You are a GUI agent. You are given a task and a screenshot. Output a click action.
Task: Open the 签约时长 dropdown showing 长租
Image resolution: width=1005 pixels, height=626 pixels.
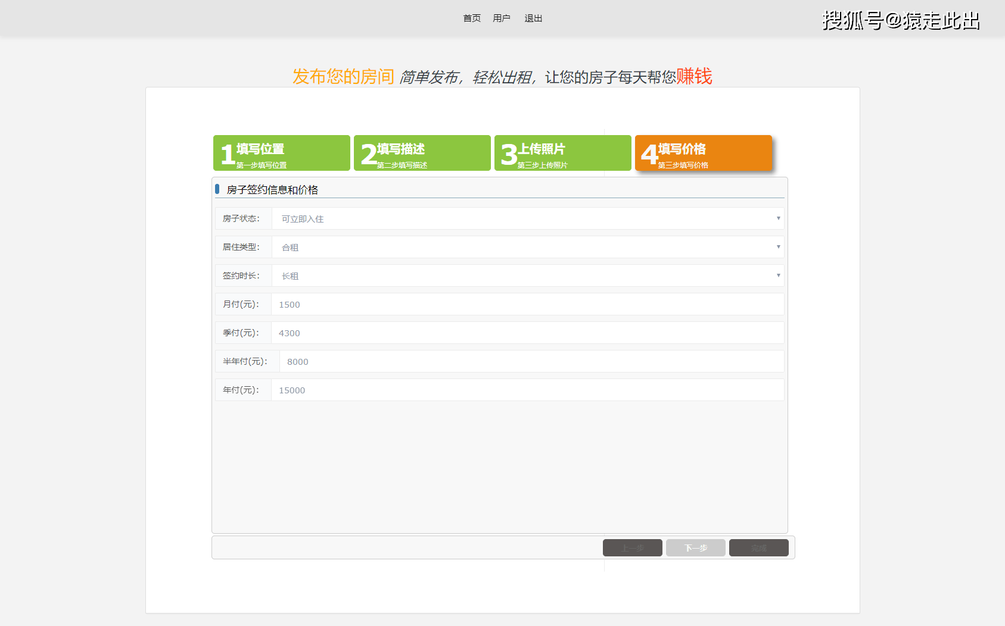pos(528,276)
